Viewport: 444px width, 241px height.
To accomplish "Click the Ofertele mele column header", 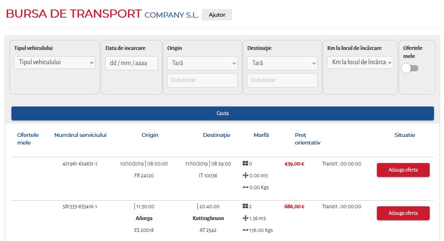I will [28, 139].
